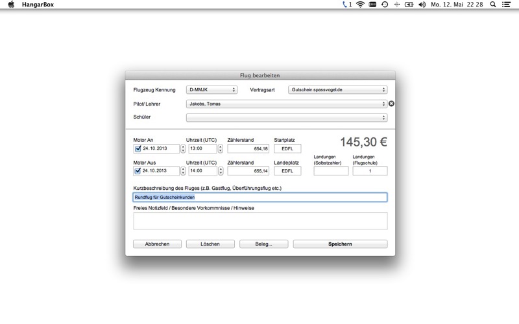Click the date and time in menu bar

click(457, 5)
